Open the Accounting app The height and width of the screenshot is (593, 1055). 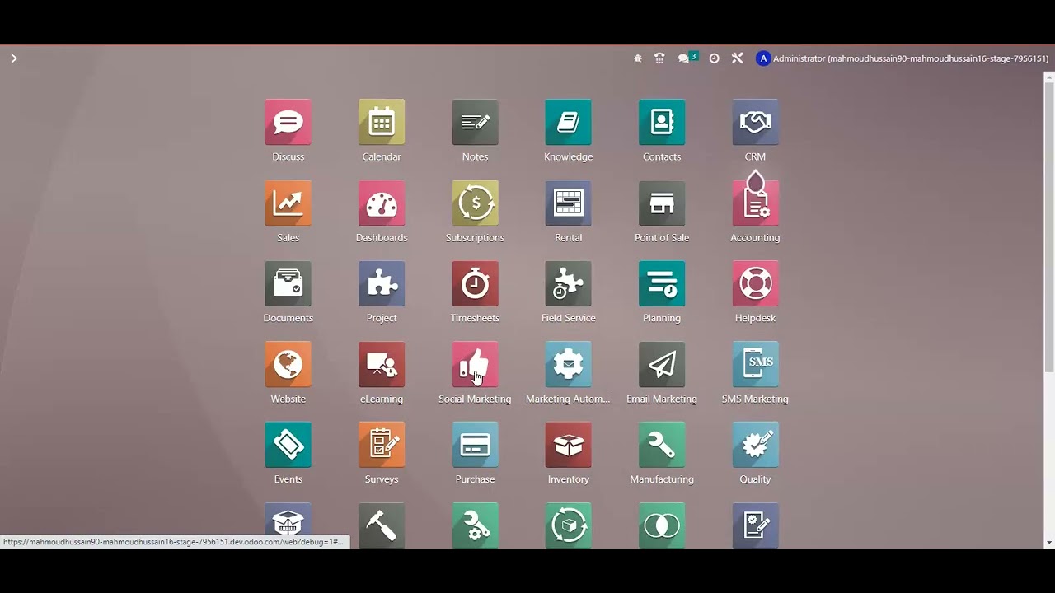755,203
